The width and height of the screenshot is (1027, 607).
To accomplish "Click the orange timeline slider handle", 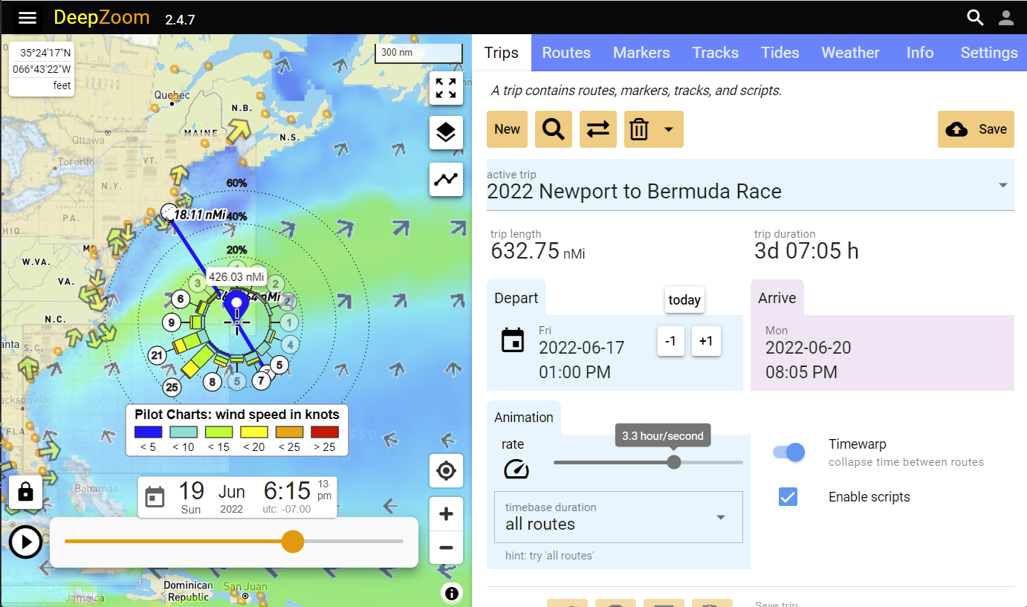I will (294, 541).
